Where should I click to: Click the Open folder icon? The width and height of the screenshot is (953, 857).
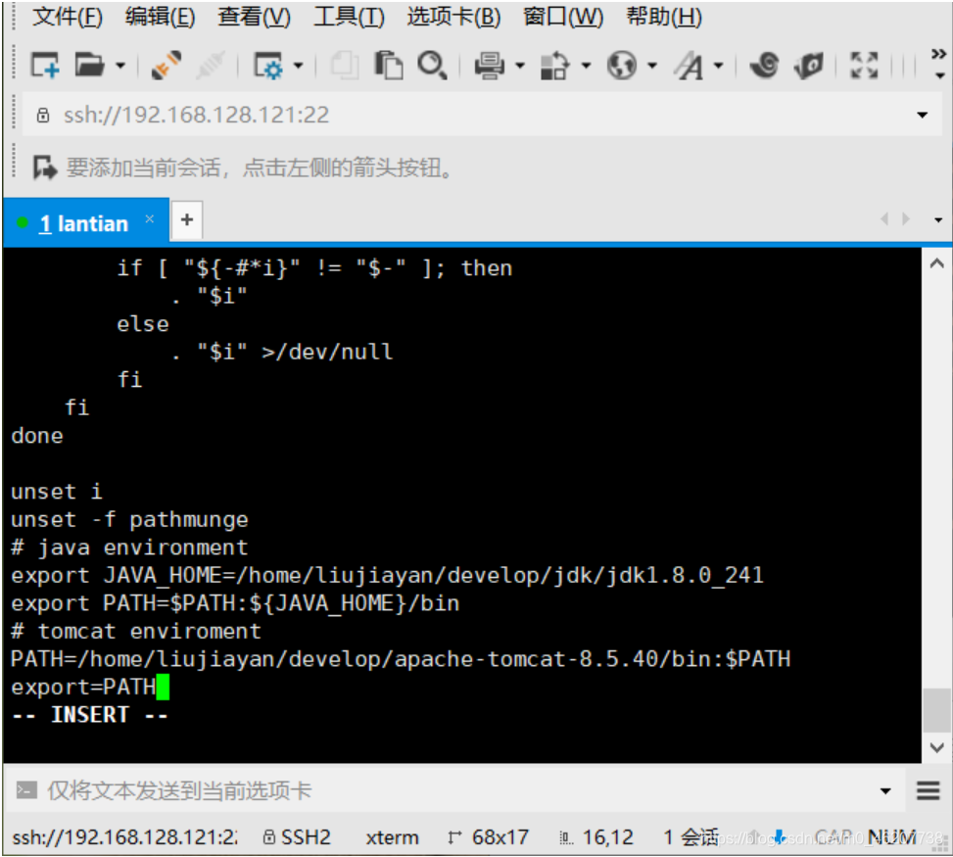coord(89,65)
